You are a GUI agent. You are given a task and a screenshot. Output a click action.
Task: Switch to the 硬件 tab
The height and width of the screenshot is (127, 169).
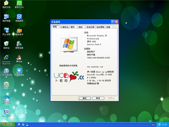73,27
